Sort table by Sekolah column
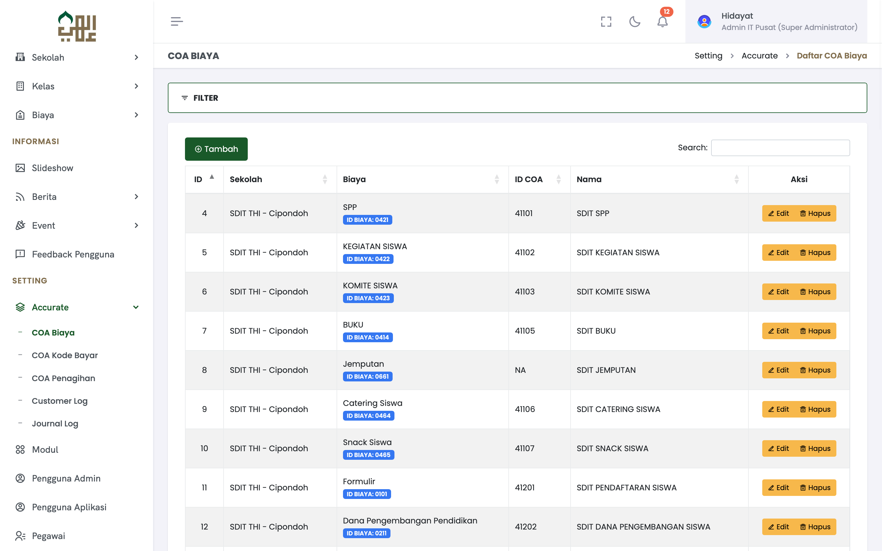 (324, 179)
